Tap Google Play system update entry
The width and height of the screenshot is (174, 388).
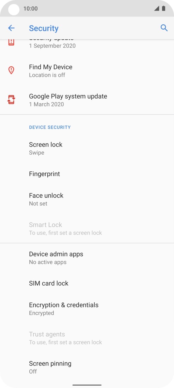click(x=68, y=100)
